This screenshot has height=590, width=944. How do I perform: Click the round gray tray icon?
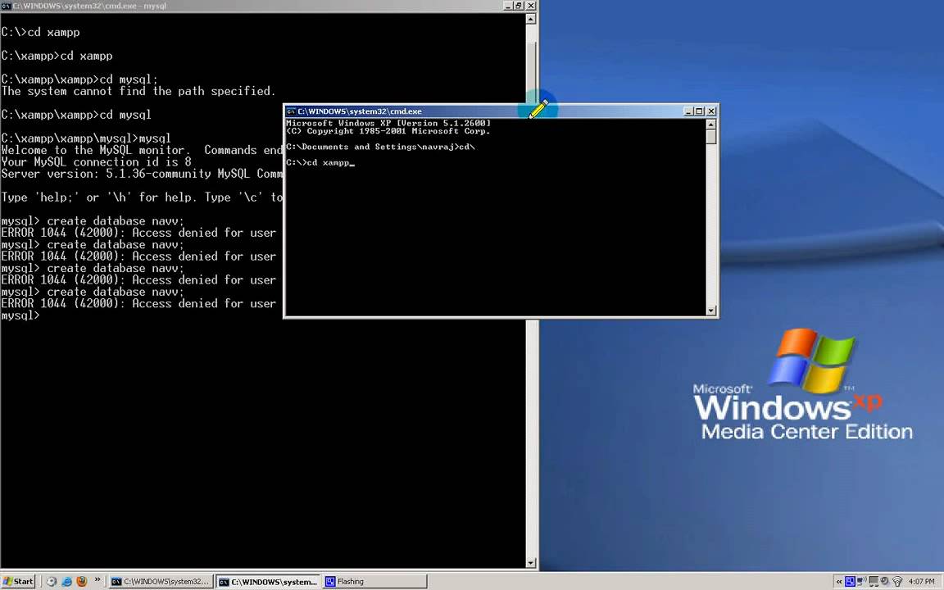click(884, 581)
